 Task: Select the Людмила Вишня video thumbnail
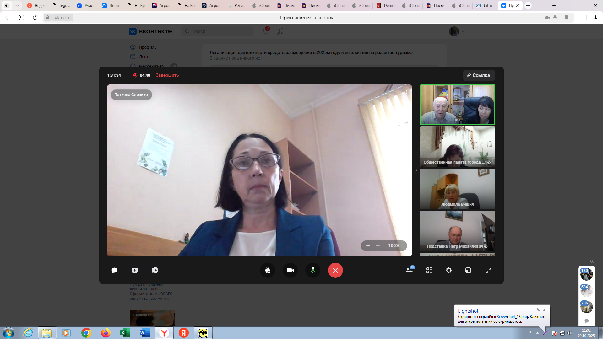(x=457, y=189)
